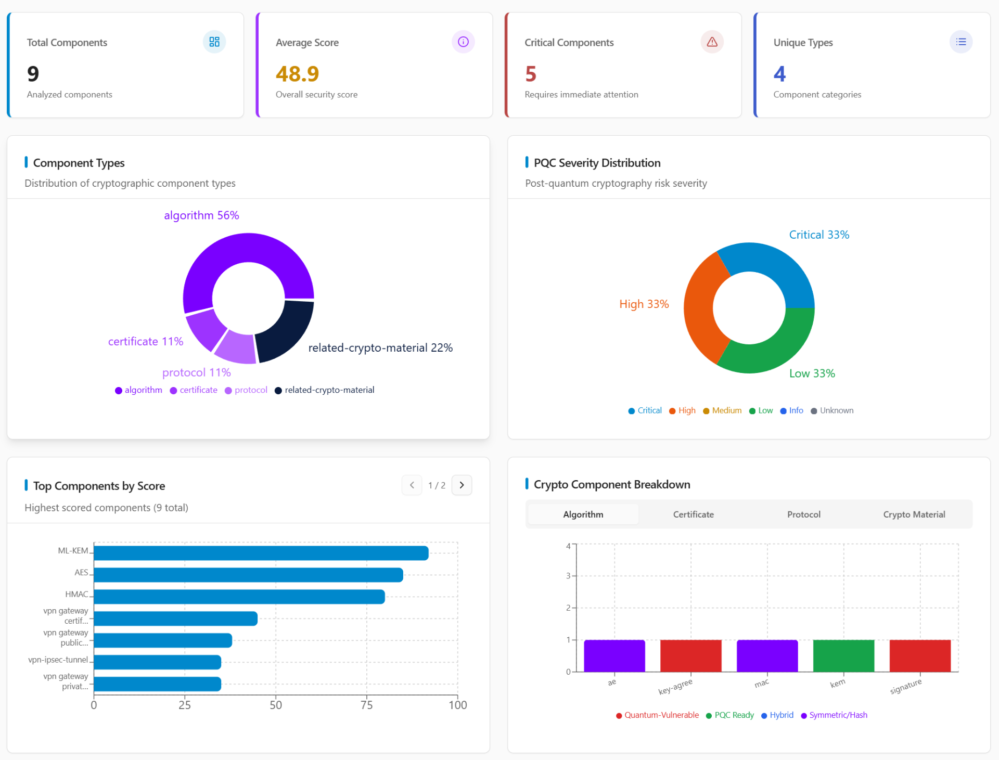Click the 'algorithm 56%' chart label

[x=201, y=215]
